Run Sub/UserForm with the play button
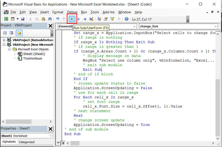The width and height of the screenshot is (222, 147). [72, 19]
